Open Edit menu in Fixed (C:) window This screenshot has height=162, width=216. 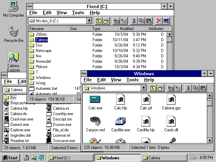coord(47,13)
